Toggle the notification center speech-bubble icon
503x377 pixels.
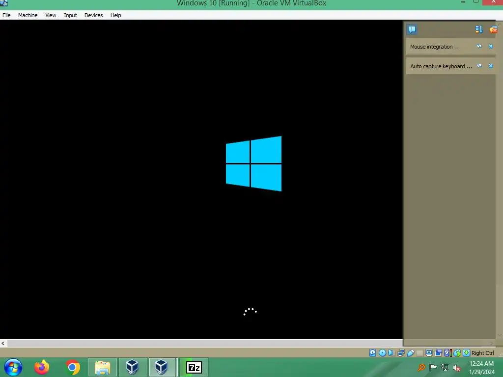coord(412,29)
